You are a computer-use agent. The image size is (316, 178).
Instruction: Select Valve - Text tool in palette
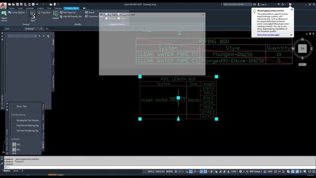(21, 106)
